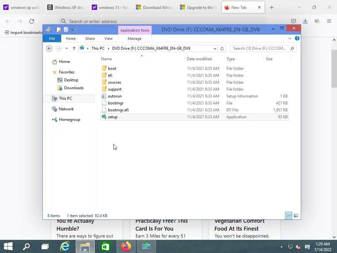Select the support folder icon
Screen dimensions: 337x253
click(x=104, y=89)
